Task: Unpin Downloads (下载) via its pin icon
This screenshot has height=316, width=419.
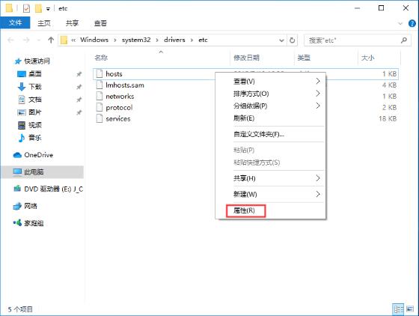Action: (79, 87)
